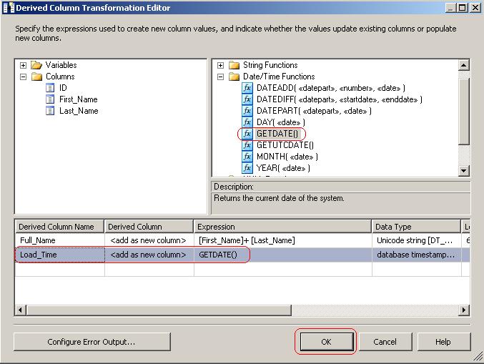Select the GETUTCDATE() function entry

click(285, 145)
